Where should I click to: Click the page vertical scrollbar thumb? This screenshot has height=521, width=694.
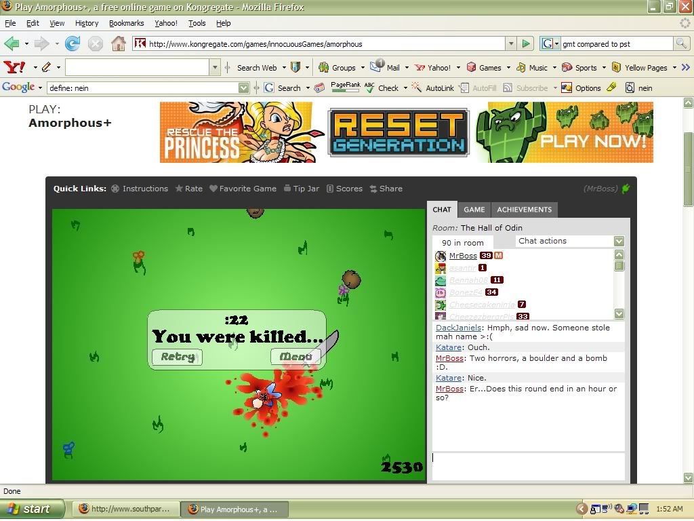coord(688,168)
